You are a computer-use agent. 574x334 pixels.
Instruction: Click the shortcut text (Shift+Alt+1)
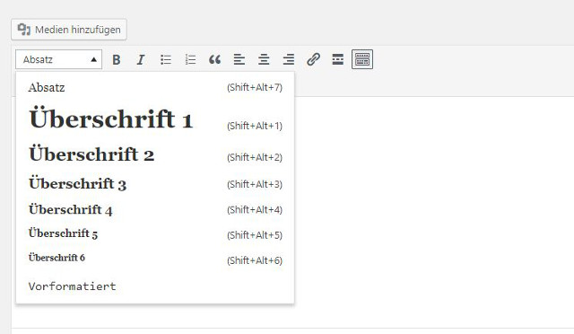point(255,126)
